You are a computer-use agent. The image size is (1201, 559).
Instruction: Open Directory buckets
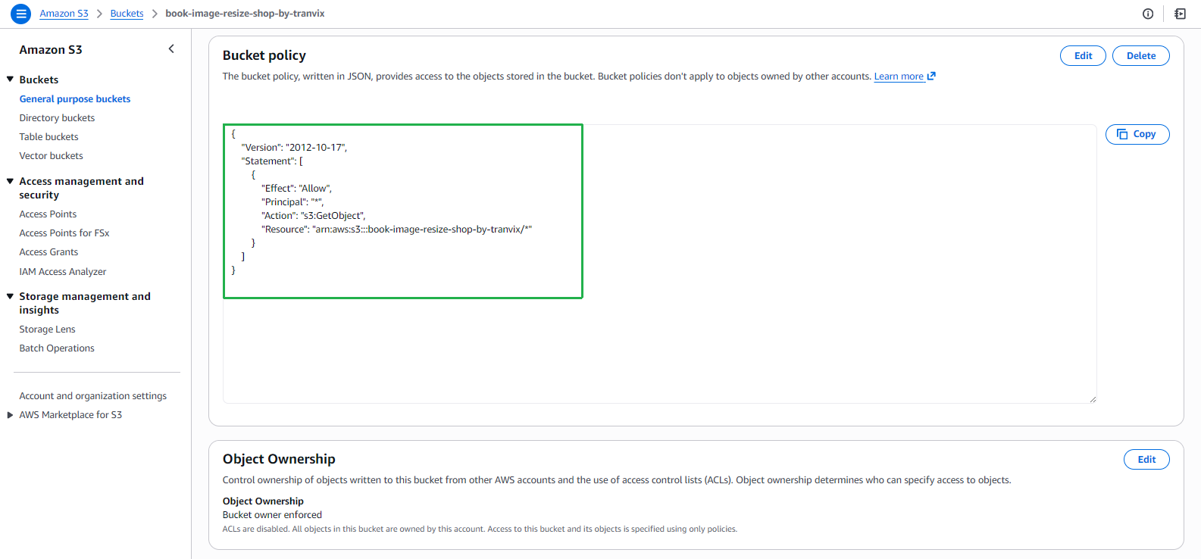click(57, 118)
